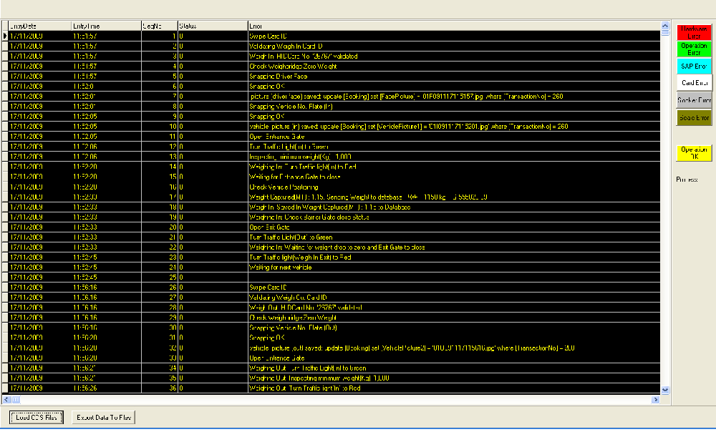Click EntryTime cell 11:52:45 in row 24

[x=107, y=267]
